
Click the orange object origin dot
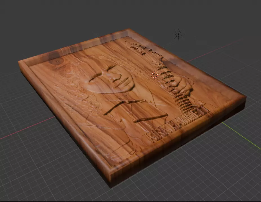[x=151, y=102]
